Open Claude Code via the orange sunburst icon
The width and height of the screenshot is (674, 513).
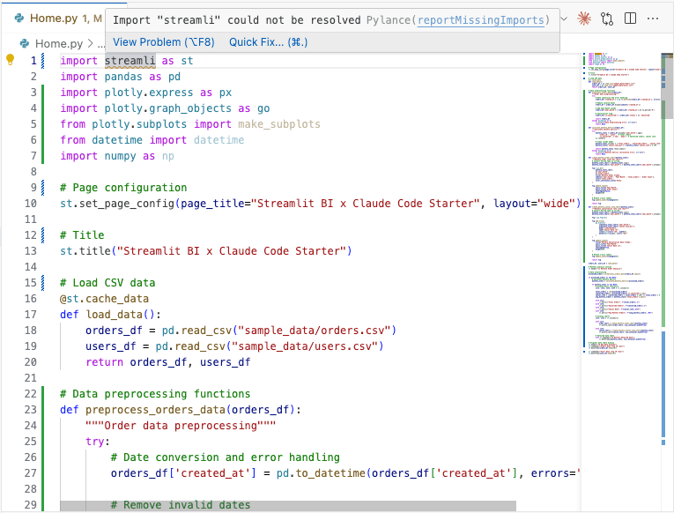(584, 18)
